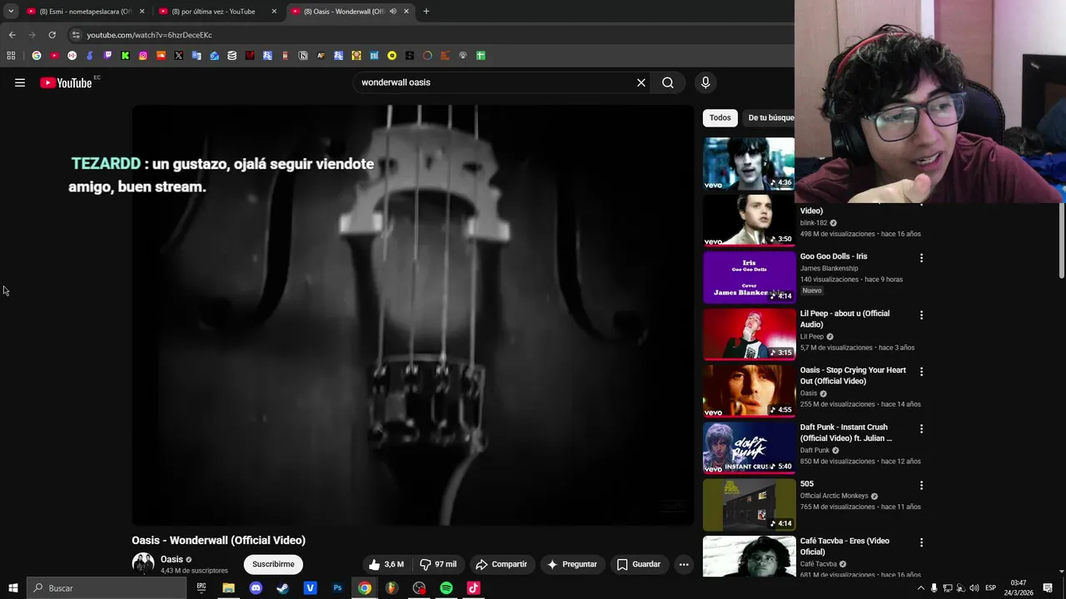This screenshot has height=599, width=1066.
Task: Save the video with Guardar
Action: [639, 564]
